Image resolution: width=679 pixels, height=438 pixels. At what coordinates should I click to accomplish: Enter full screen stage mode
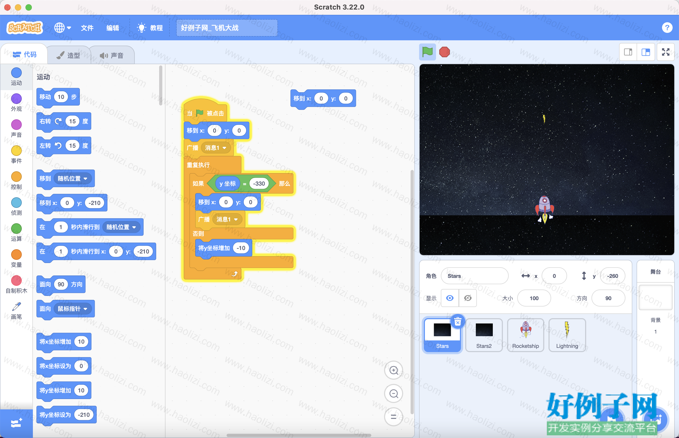coord(666,52)
